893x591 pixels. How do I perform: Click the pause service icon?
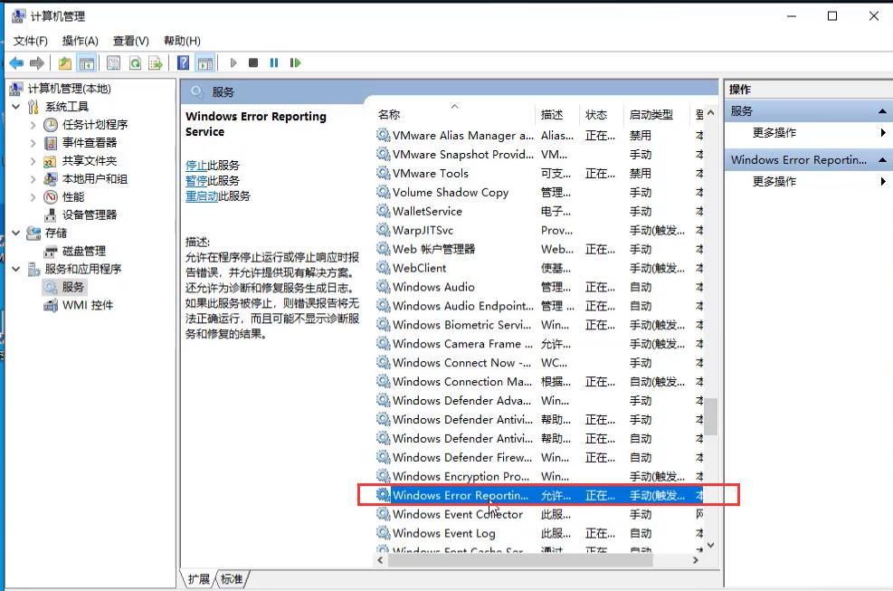pyautogui.click(x=274, y=62)
